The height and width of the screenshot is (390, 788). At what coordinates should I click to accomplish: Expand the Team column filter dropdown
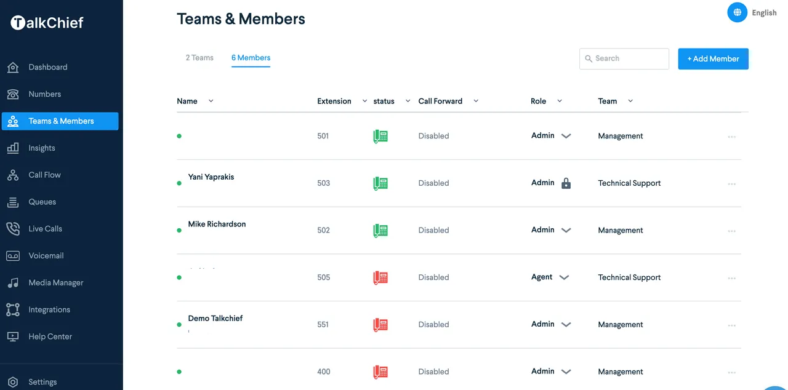pyautogui.click(x=630, y=101)
